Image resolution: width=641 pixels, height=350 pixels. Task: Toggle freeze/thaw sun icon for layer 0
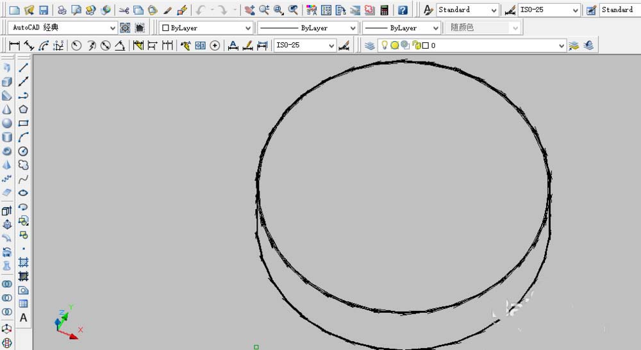tap(394, 46)
